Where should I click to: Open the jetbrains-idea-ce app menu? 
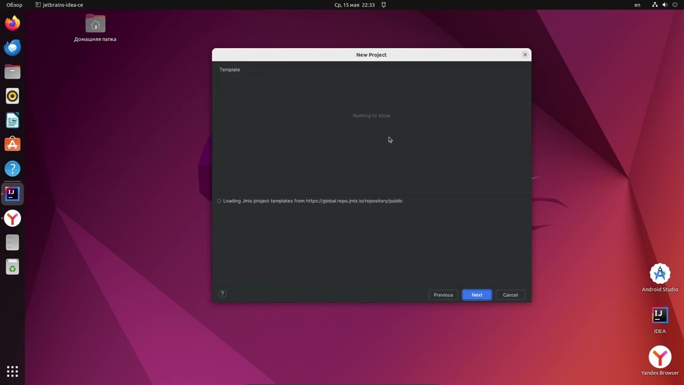click(59, 5)
